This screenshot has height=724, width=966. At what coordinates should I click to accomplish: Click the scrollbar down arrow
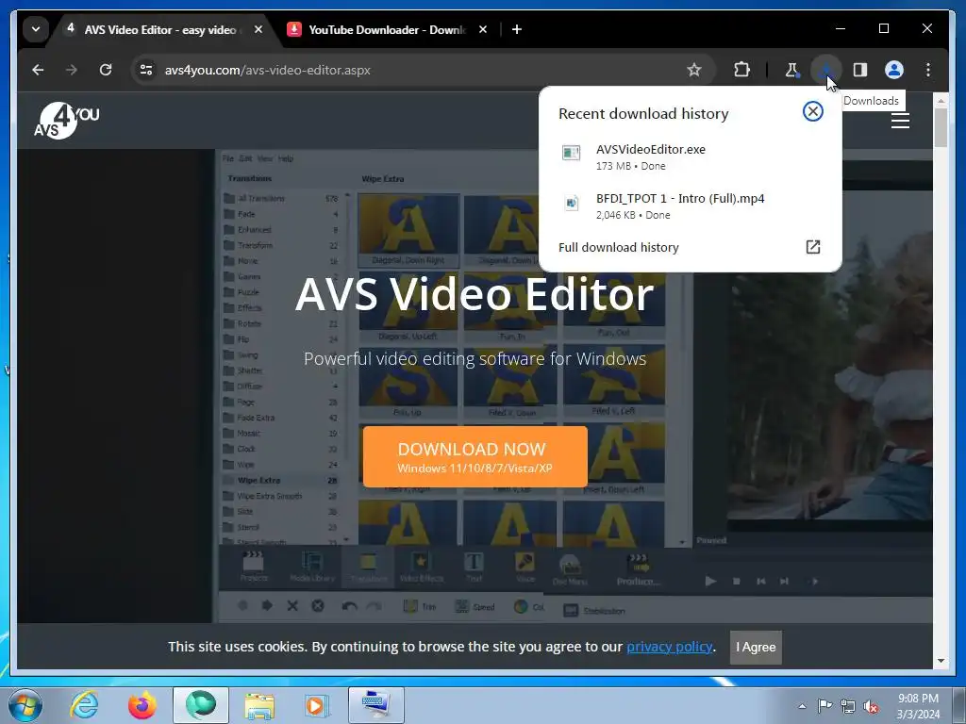coord(941,661)
